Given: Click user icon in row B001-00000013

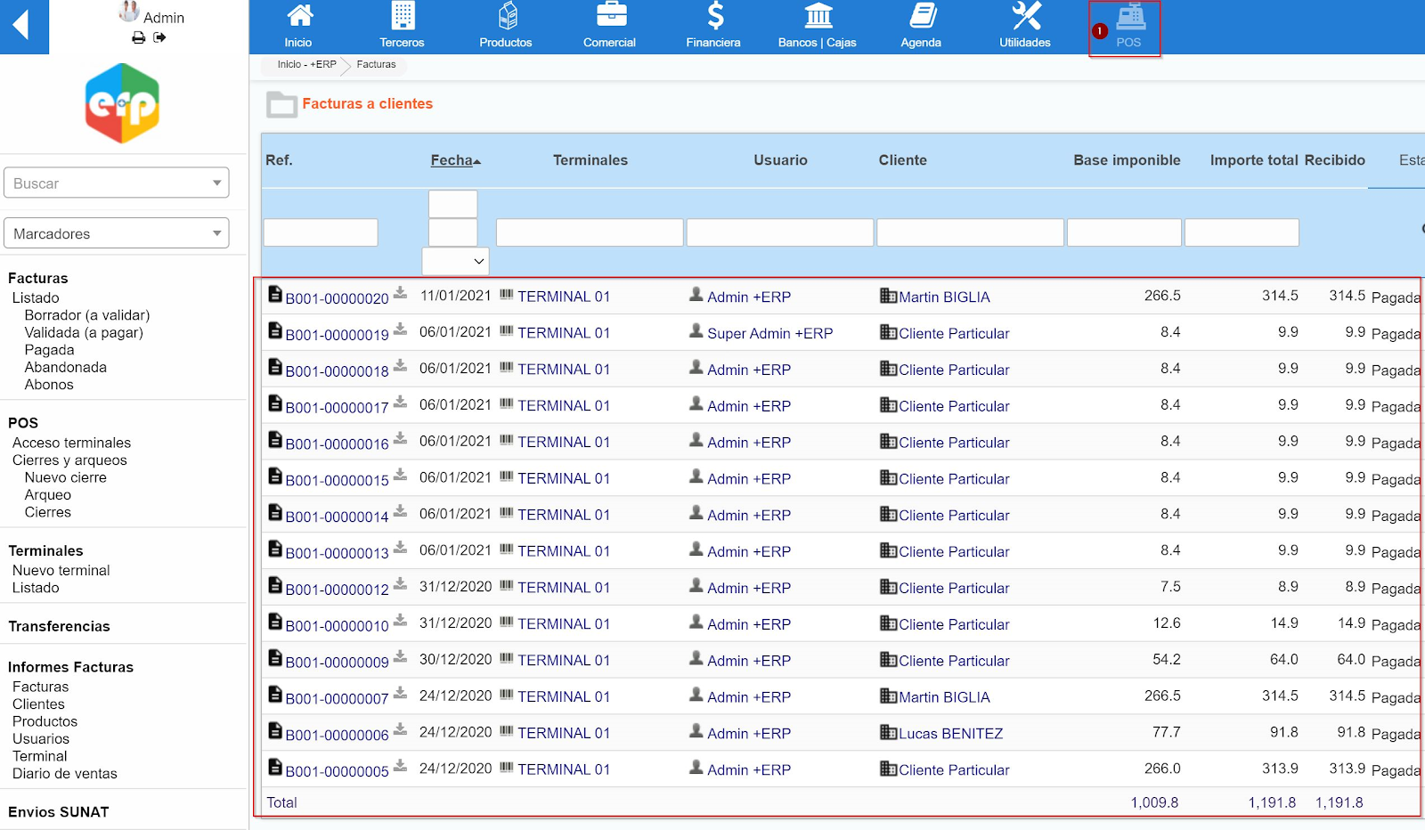Looking at the screenshot, I should pos(696,549).
